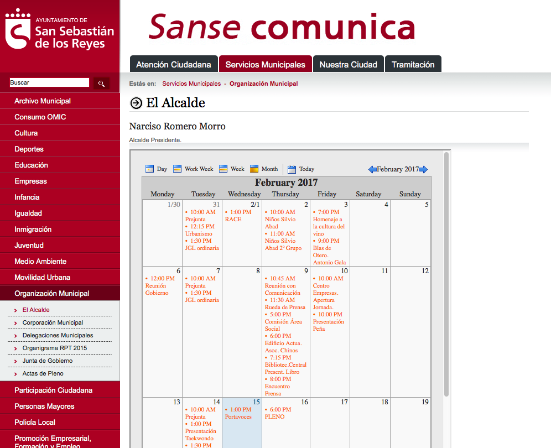Click the chevron beside El Alcalde submenu
The image size is (551, 448).
click(15, 310)
